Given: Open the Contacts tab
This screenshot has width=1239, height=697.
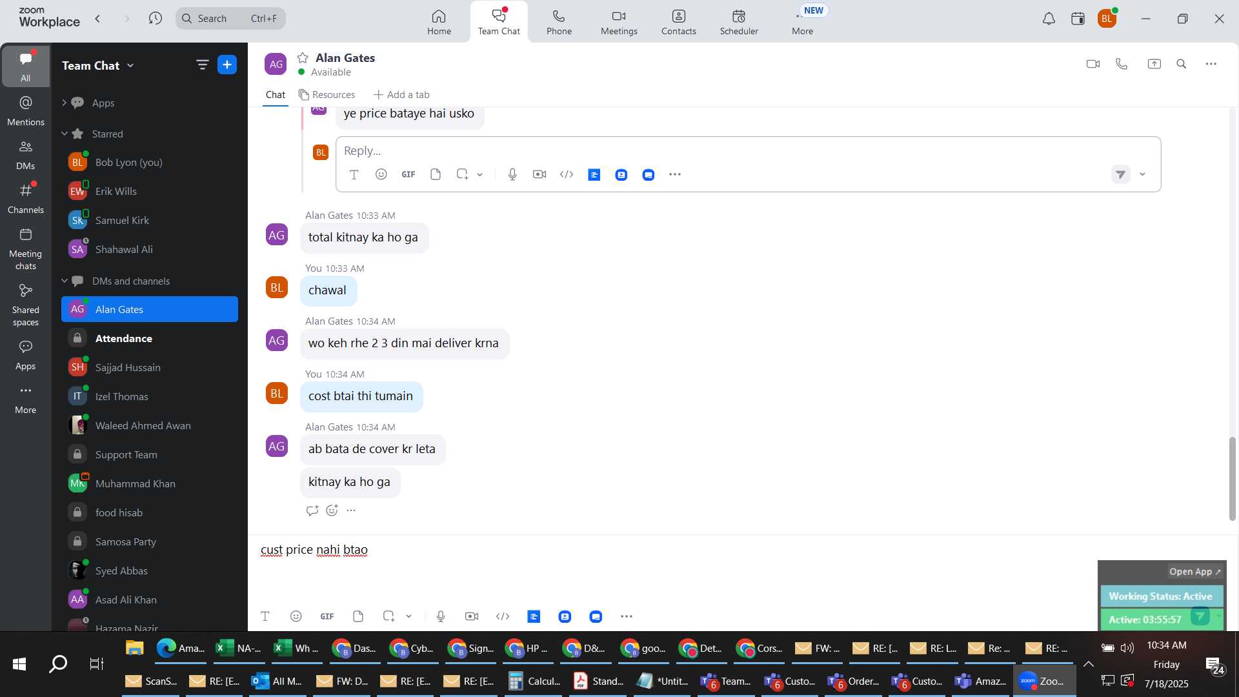Looking at the screenshot, I should (678, 22).
